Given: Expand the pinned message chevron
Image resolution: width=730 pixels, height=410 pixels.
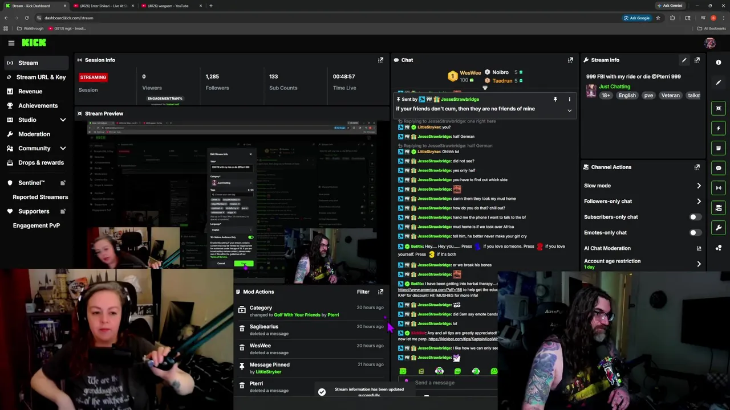Looking at the screenshot, I should [x=569, y=110].
